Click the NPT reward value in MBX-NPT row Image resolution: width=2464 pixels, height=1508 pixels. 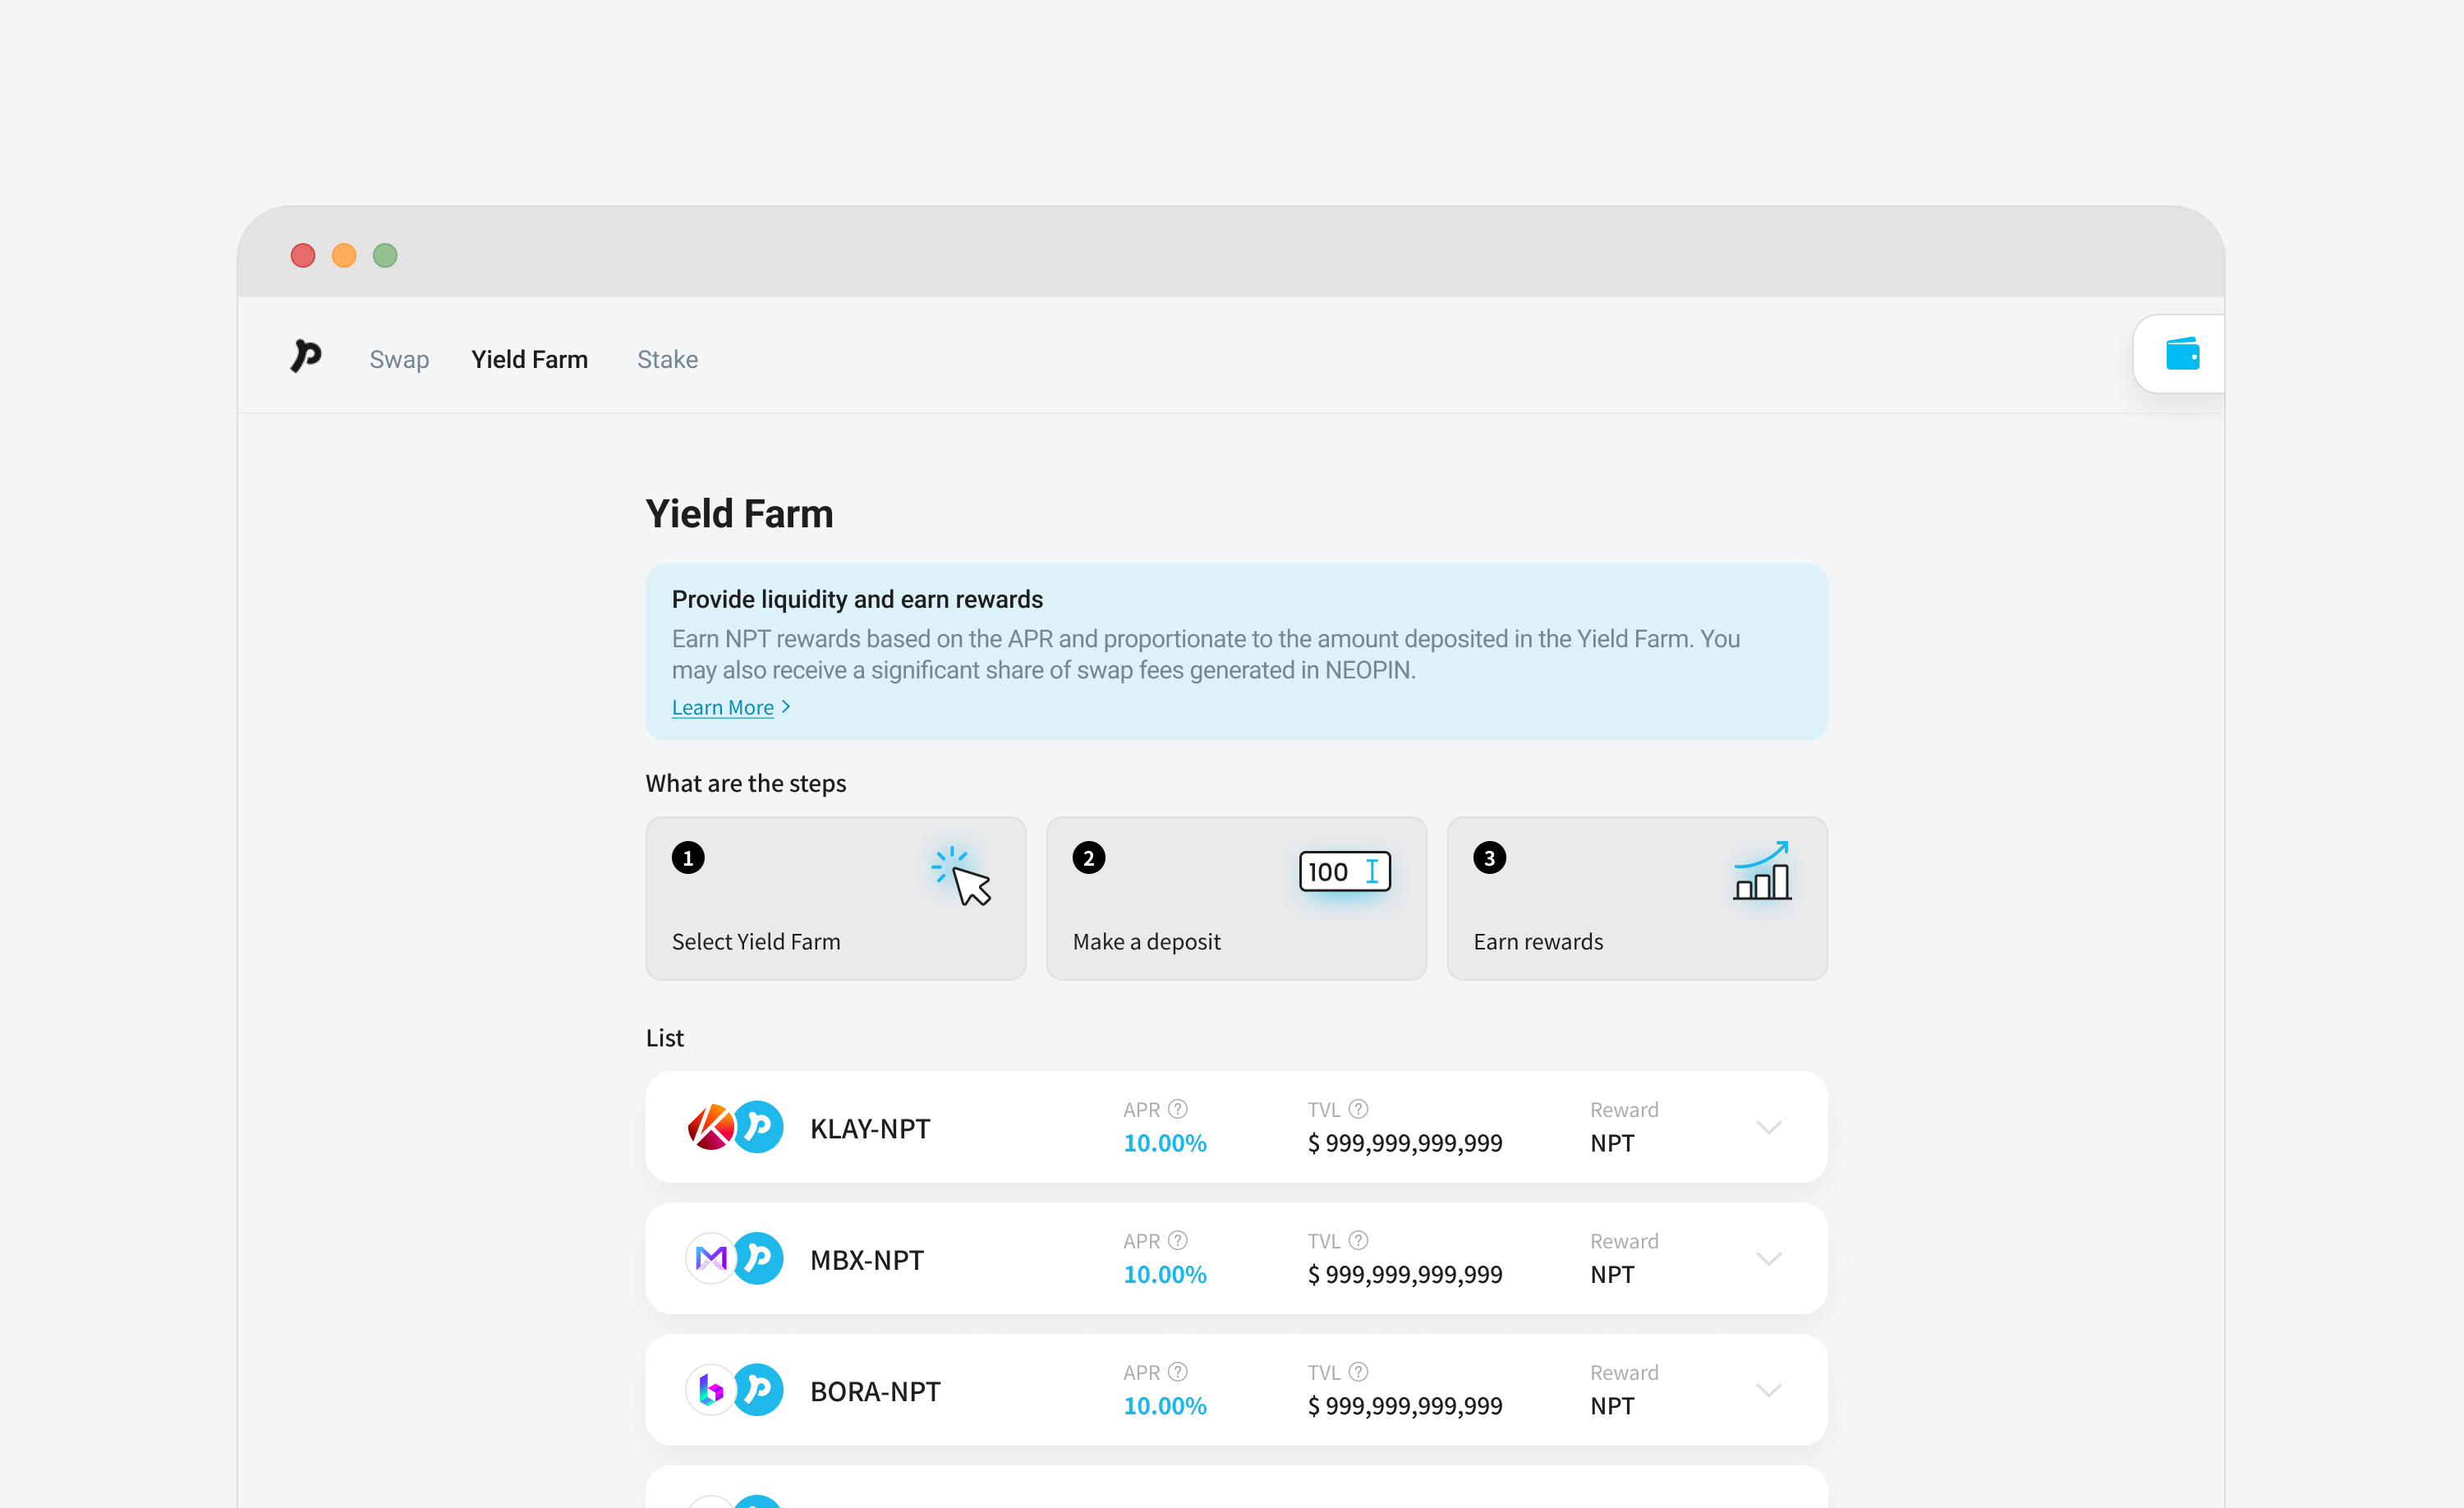click(x=1612, y=1274)
